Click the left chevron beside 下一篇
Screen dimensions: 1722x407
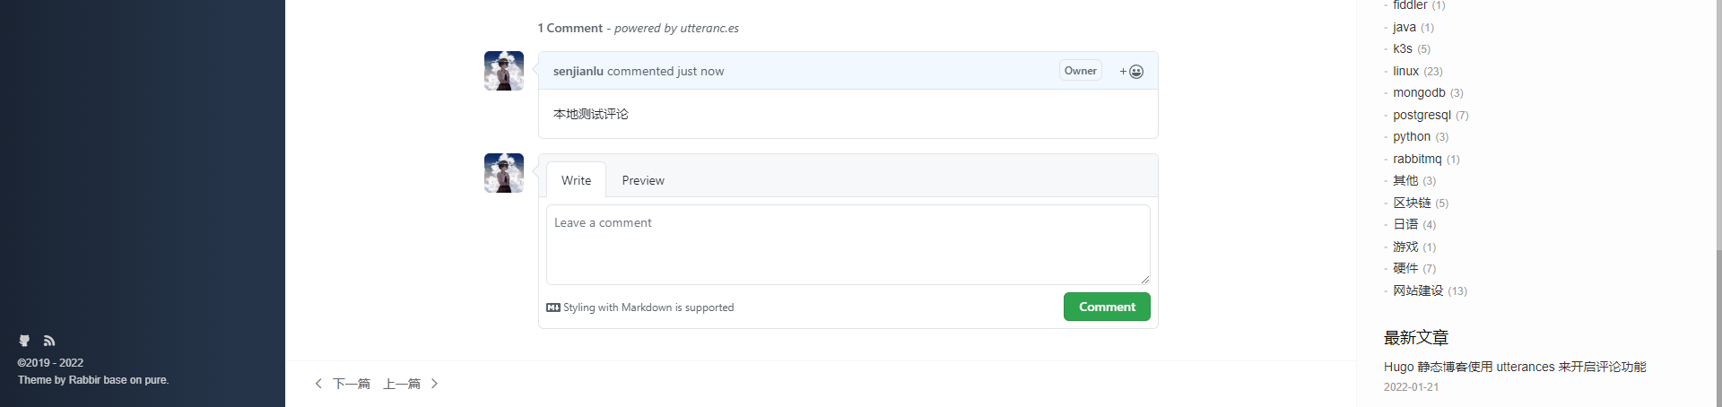click(x=318, y=384)
